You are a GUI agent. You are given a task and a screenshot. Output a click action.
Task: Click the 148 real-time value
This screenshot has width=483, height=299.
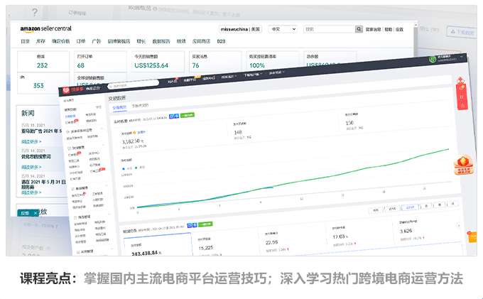point(237,132)
